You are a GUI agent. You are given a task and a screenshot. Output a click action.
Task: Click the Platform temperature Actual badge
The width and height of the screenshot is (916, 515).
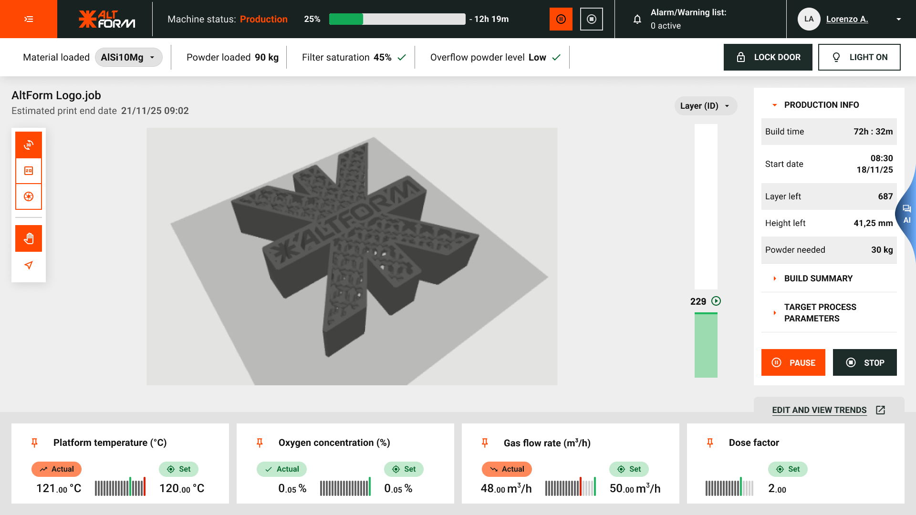click(x=56, y=469)
